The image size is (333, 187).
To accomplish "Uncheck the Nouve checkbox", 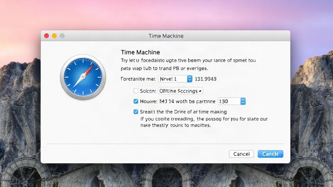I will point(136,101).
